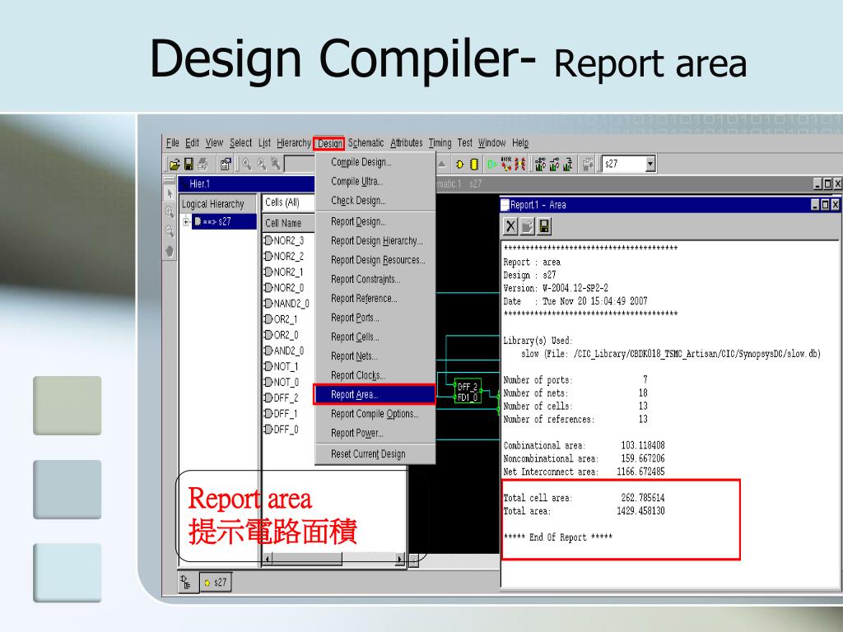Click the first green histogram toolbar icon
Viewport: 843px width, 632px height.
pos(540,164)
